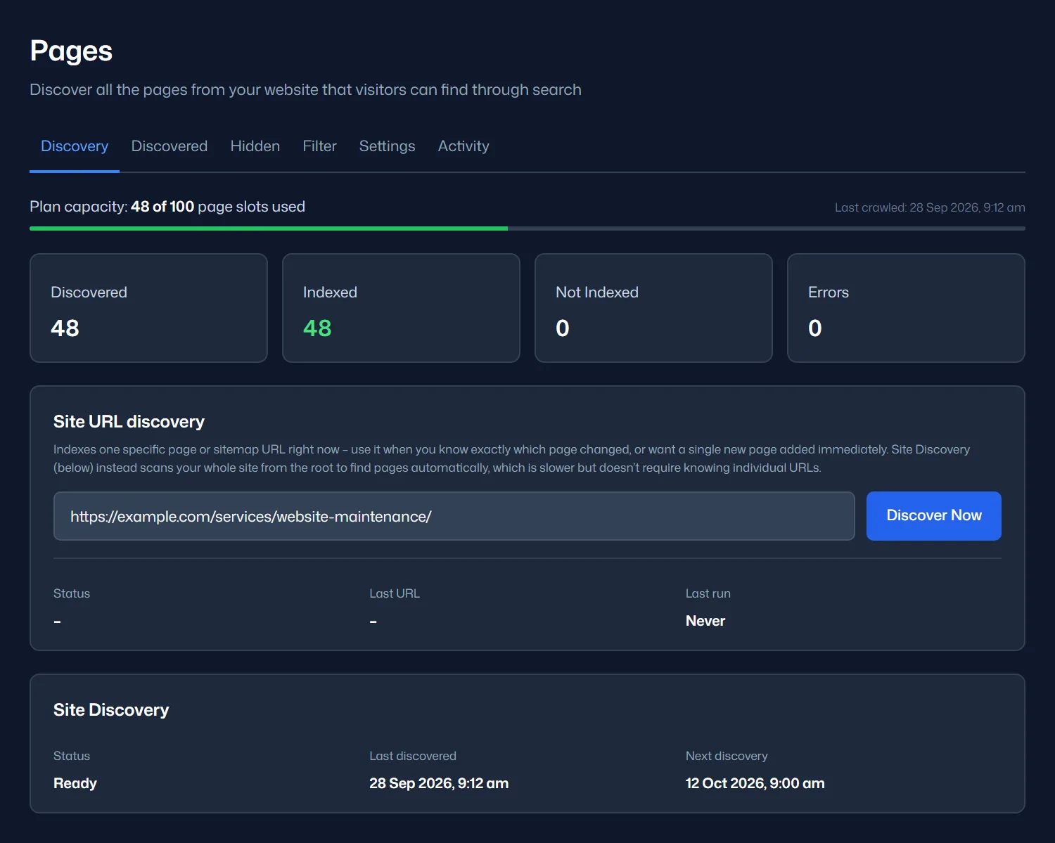Click the 'Plan capacity: 48 of 100' text
The image size is (1055, 843).
tap(167, 207)
